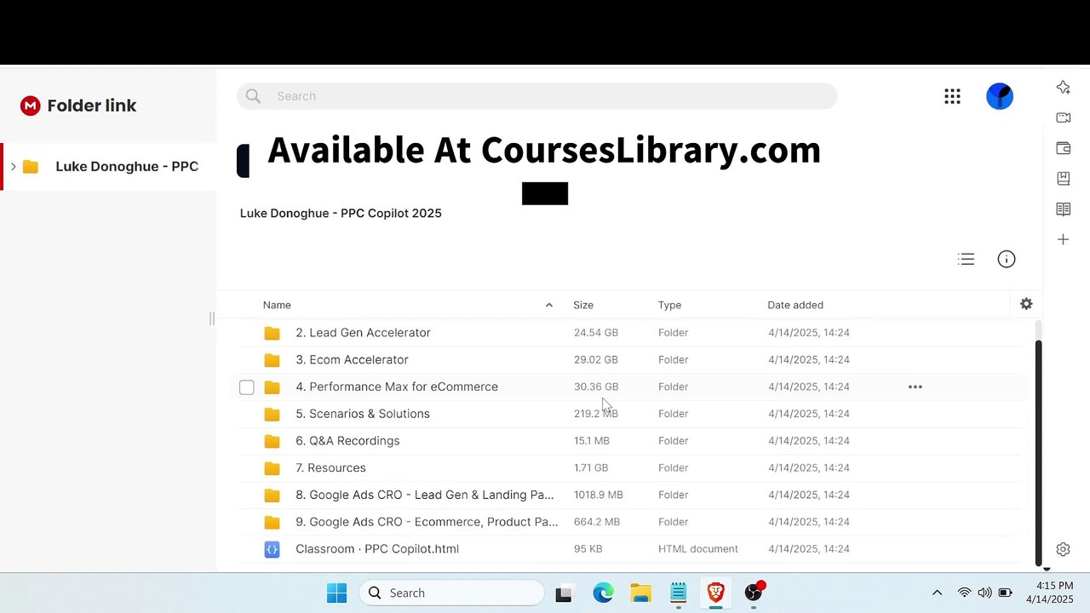The image size is (1090, 613).
Task: Add a sidebar item with plus icon
Action: [x=1063, y=240]
